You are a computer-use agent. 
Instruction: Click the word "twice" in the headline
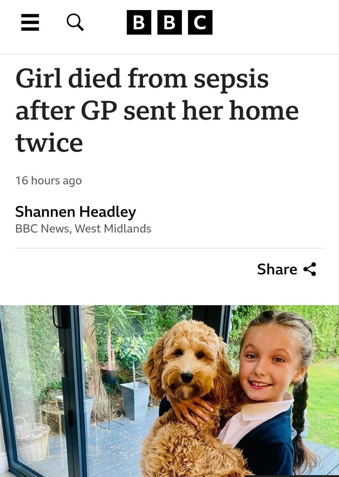[x=49, y=142]
